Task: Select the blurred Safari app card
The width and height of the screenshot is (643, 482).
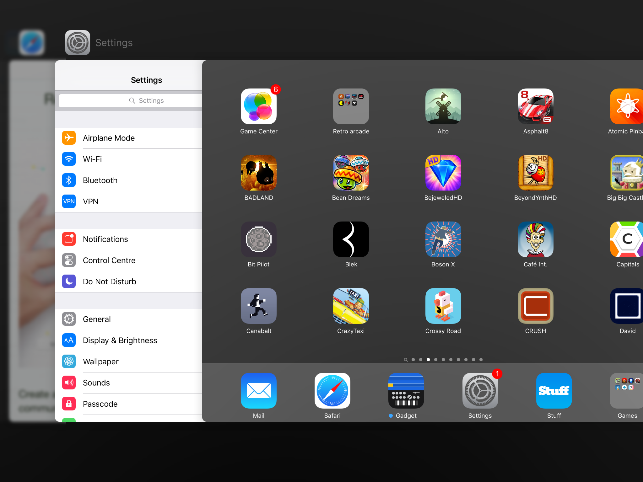Action: (32, 241)
